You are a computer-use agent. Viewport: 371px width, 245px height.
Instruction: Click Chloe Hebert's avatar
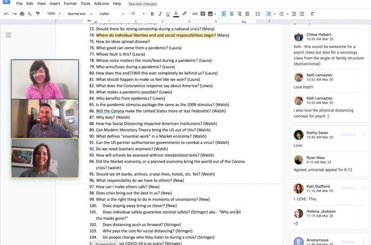tap(299, 37)
